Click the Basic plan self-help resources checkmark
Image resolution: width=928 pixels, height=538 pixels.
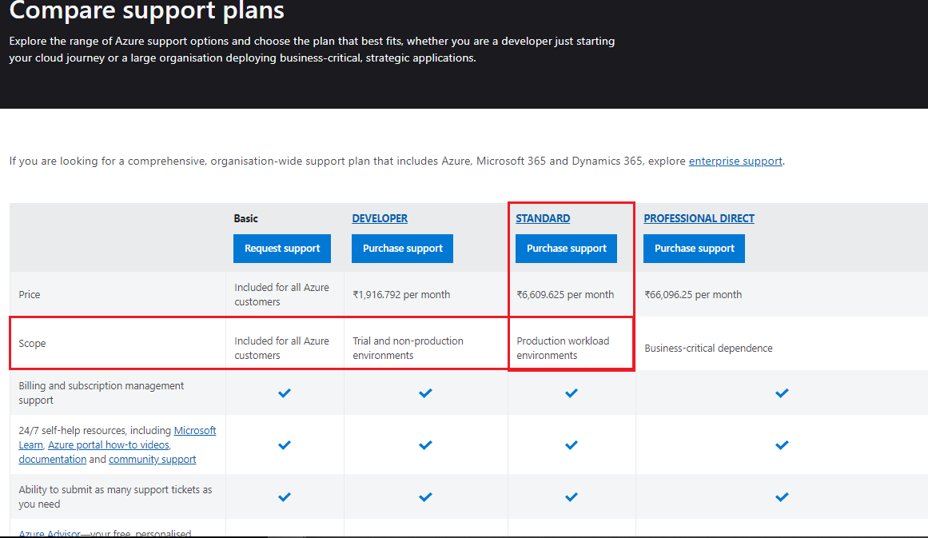click(285, 445)
